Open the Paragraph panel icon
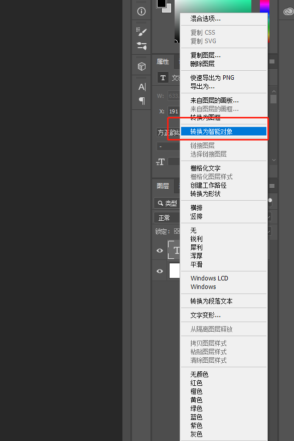Image resolution: width=294 pixels, height=441 pixels. tap(142, 101)
